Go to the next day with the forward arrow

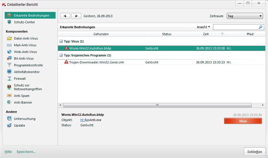pyautogui.click(x=76, y=16)
